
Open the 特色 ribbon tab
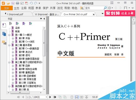pyautogui.click(x=75, y=8)
